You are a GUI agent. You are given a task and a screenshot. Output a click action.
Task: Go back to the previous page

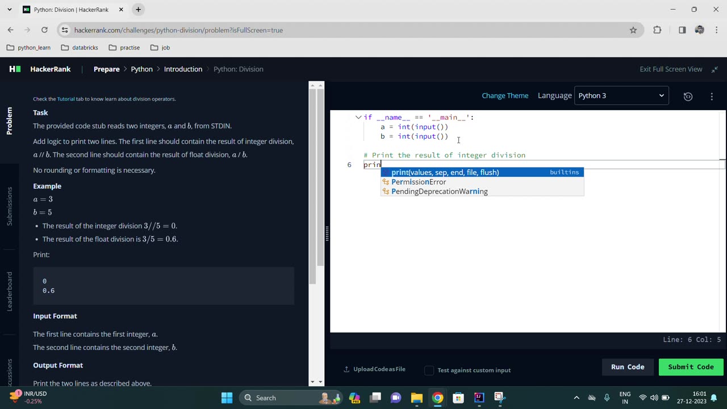(11, 30)
